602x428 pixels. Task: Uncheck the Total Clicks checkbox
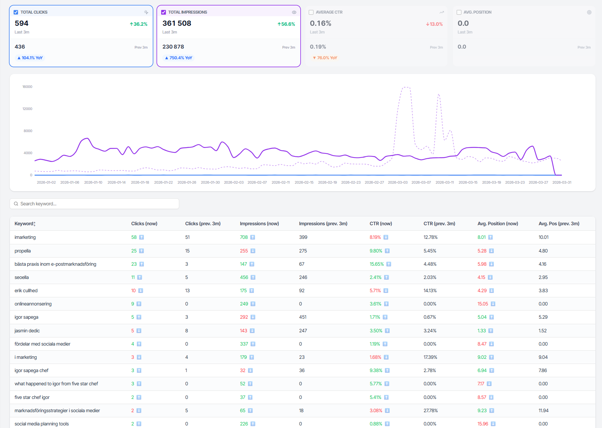click(16, 12)
